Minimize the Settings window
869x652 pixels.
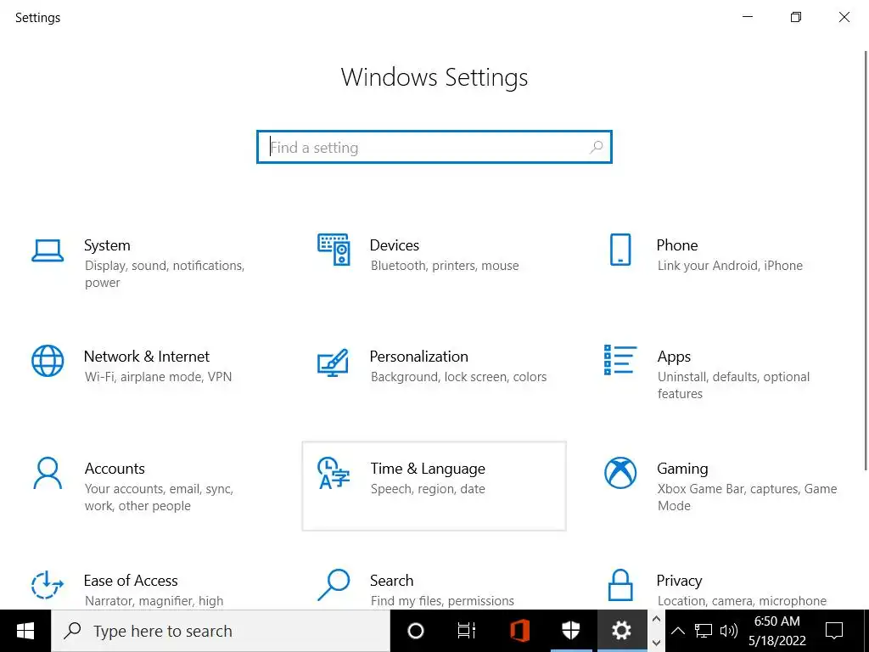point(748,17)
